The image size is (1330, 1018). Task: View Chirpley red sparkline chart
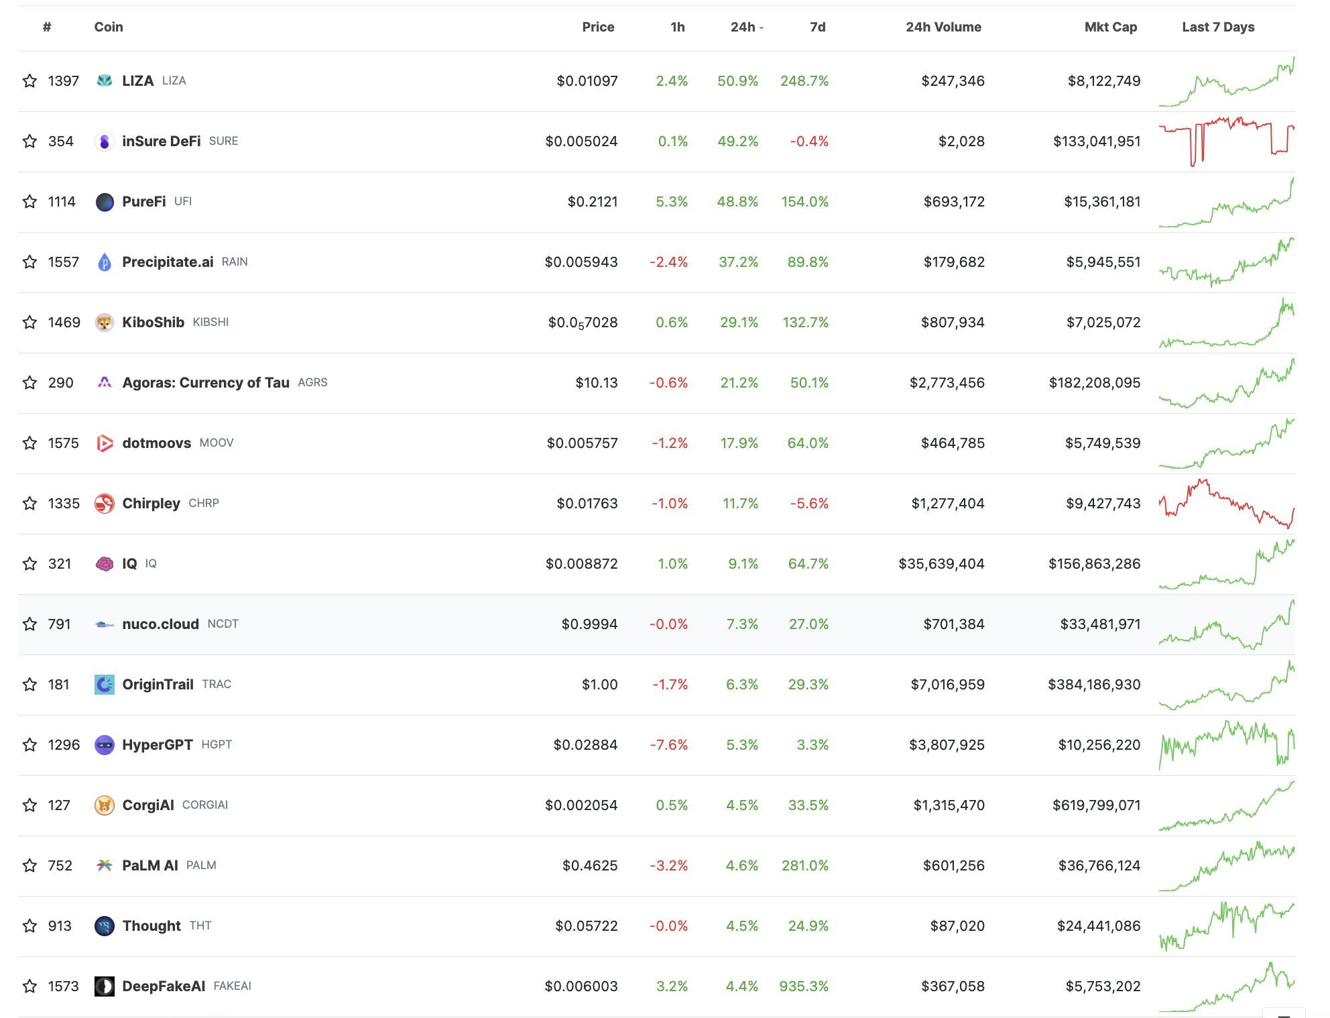click(1227, 504)
